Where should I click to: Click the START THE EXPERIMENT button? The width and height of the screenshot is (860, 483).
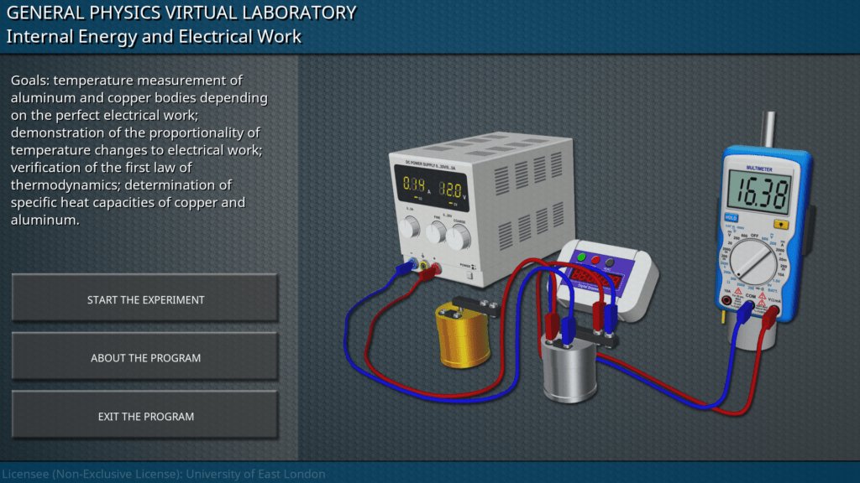[x=145, y=299]
